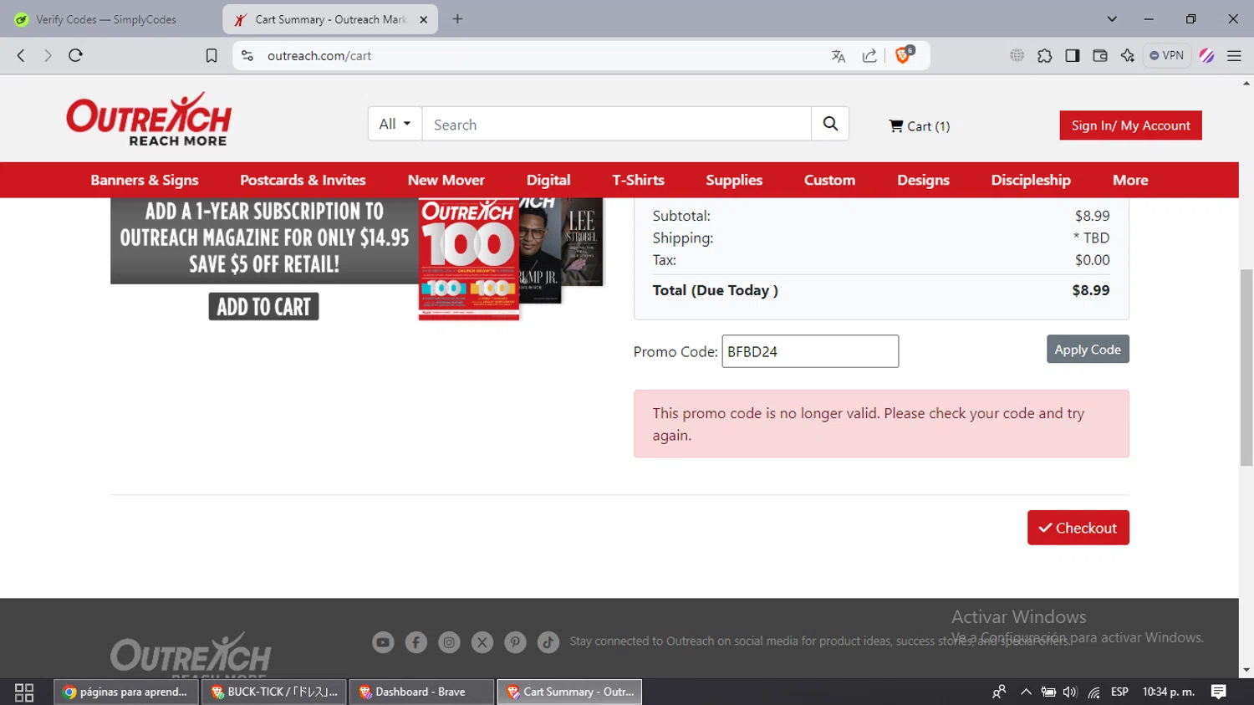This screenshot has height=705, width=1254.
Task: Show hidden system tray icons
Action: coord(1026,692)
